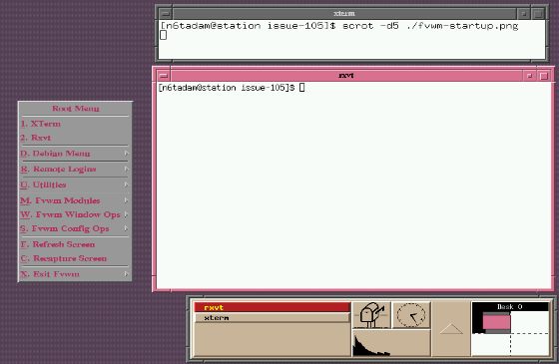Open the rxvt window menu button

[x=164, y=76]
